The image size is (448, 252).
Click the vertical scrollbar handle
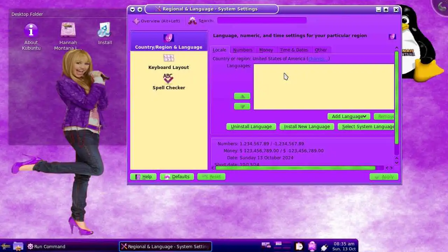coord(397,98)
